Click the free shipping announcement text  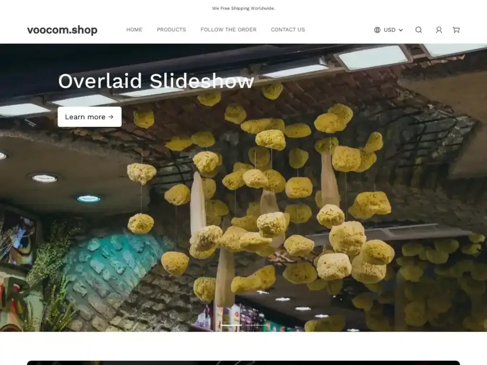click(243, 8)
